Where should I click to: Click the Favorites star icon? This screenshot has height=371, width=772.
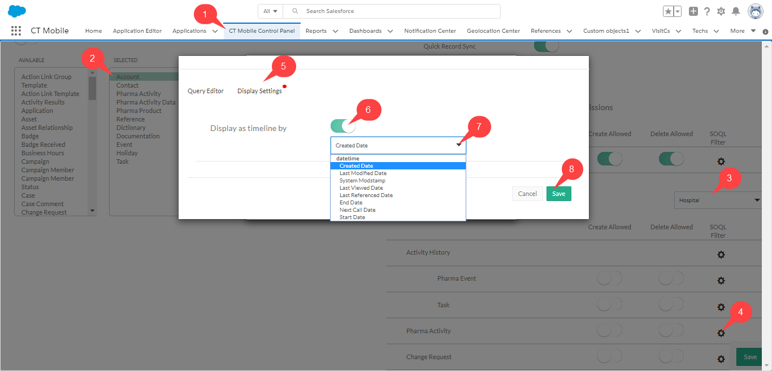tap(668, 11)
